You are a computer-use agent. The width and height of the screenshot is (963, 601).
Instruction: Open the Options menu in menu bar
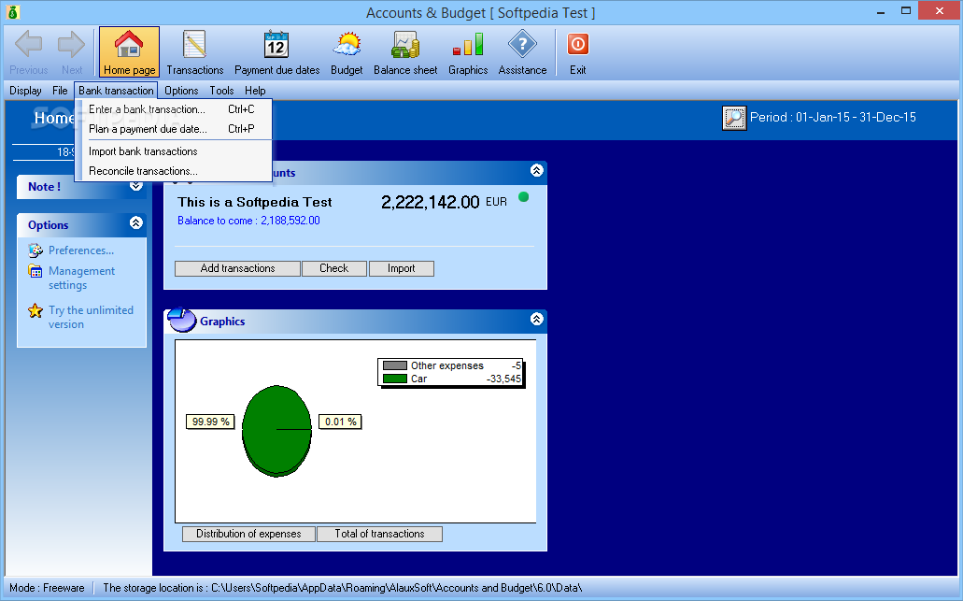[x=181, y=91]
